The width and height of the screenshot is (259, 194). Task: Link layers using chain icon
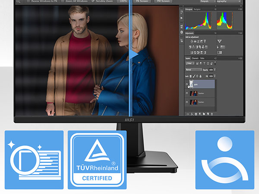tap(188, 114)
